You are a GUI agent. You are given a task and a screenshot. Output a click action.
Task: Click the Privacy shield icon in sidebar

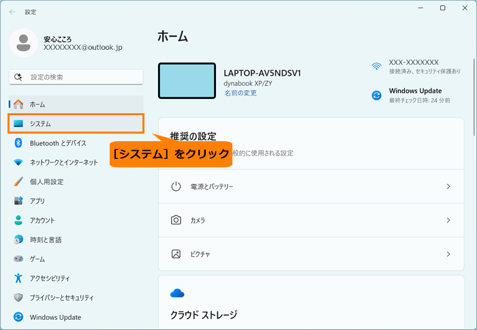pyautogui.click(x=18, y=297)
